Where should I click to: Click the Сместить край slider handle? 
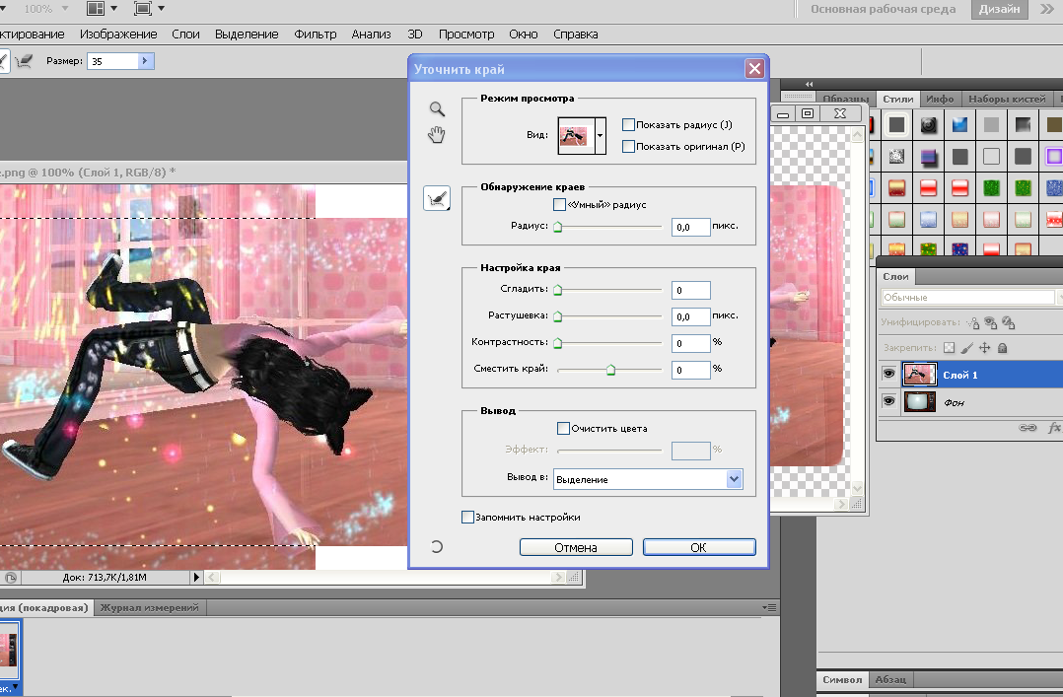(x=610, y=370)
